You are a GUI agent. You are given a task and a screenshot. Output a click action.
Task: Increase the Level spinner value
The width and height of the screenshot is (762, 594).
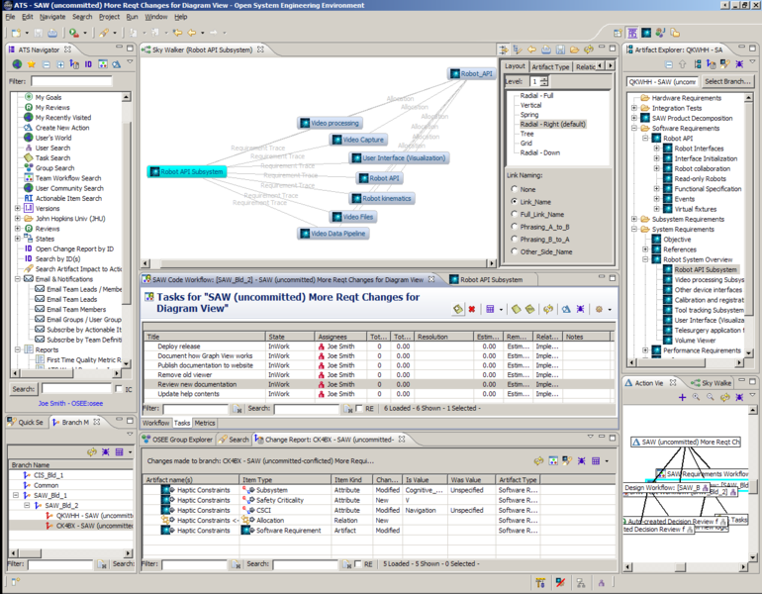pos(544,78)
